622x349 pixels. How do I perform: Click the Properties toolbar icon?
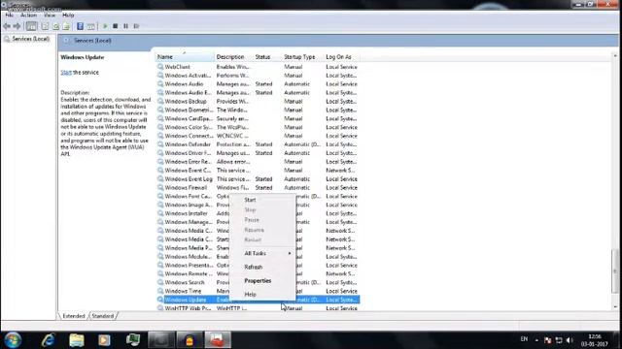pyautogui.click(x=45, y=26)
